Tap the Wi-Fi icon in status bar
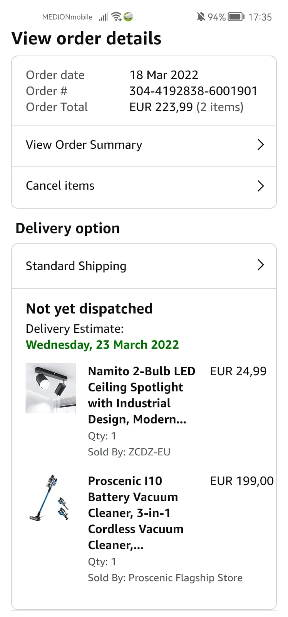 [116, 17]
